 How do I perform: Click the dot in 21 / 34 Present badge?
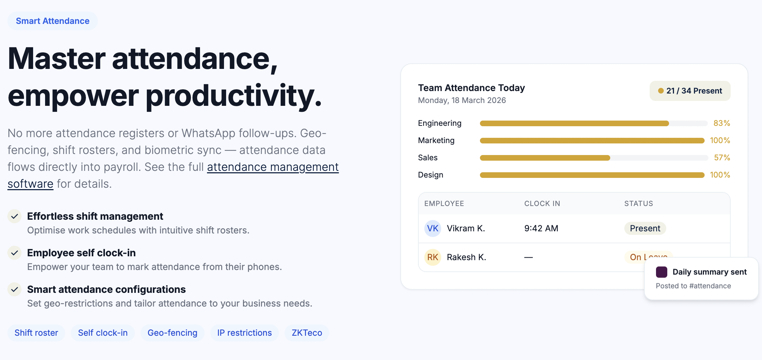[x=661, y=91]
